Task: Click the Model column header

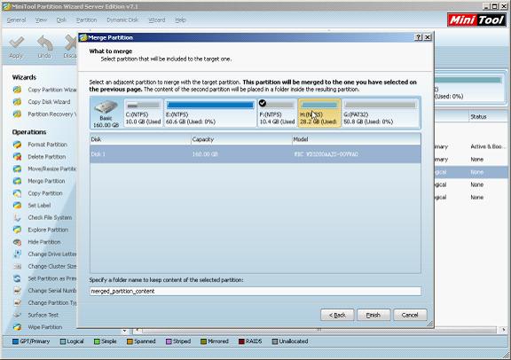Action: (357, 139)
